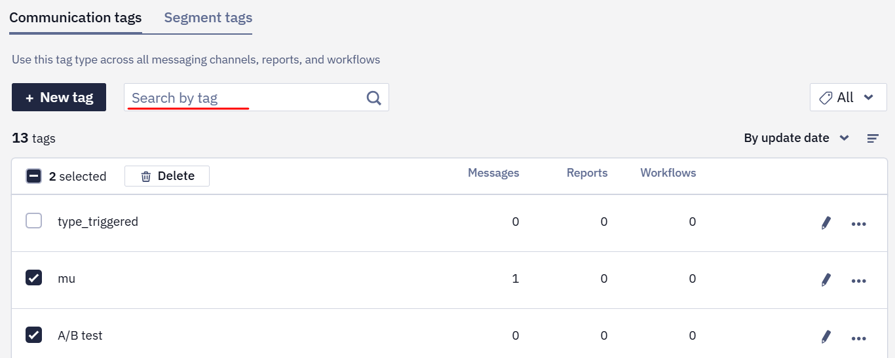This screenshot has width=895, height=358.
Task: Open the All tag filter dropdown
Action: [x=848, y=98]
